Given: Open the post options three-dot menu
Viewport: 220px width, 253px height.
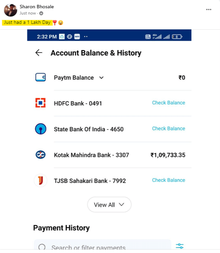Looking at the screenshot, I should [x=209, y=9].
